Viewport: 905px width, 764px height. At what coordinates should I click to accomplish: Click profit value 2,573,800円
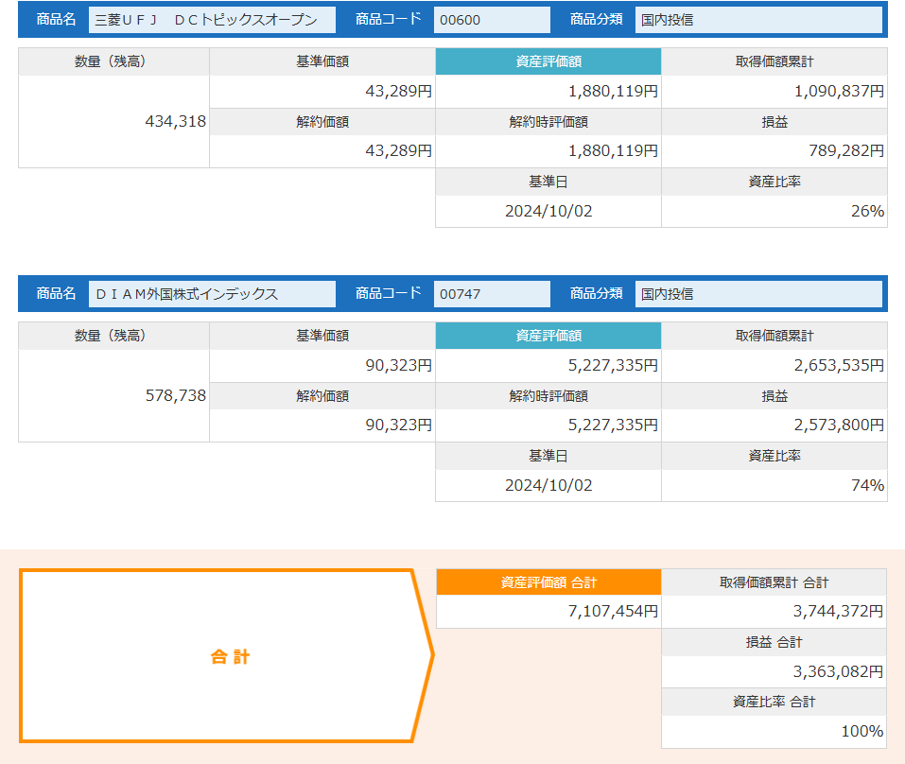pos(839,425)
